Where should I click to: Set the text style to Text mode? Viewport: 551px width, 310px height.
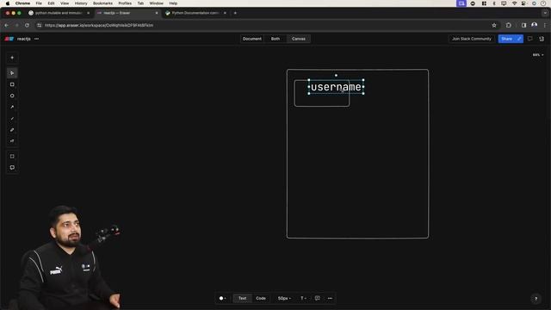[243, 298]
